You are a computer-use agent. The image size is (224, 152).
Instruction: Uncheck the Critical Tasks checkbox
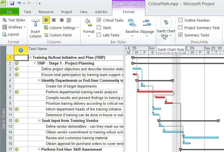tap(99, 20)
